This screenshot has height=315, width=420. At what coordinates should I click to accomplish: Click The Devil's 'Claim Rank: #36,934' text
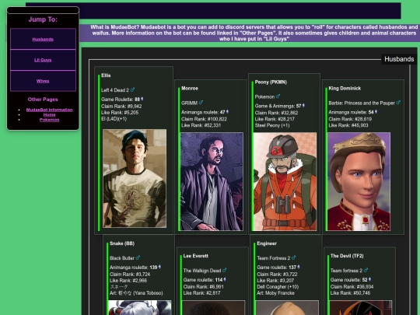352,286
